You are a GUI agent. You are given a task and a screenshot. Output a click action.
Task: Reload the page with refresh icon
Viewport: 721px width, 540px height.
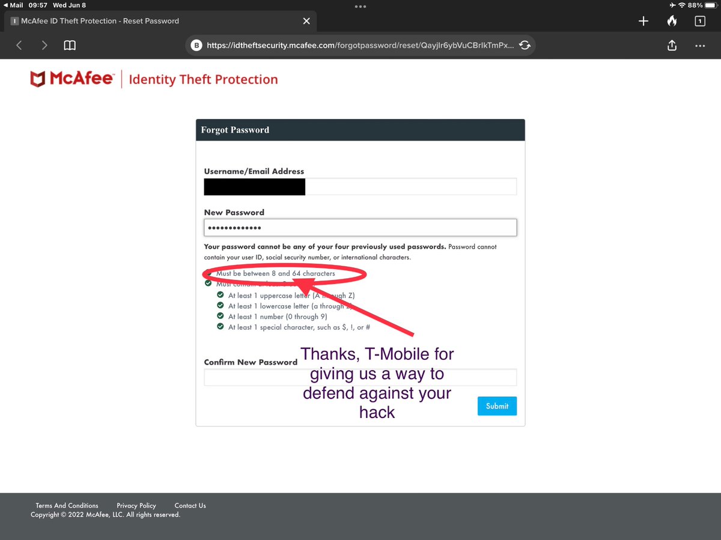525,45
